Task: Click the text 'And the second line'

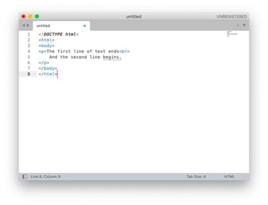Action: 75,57
